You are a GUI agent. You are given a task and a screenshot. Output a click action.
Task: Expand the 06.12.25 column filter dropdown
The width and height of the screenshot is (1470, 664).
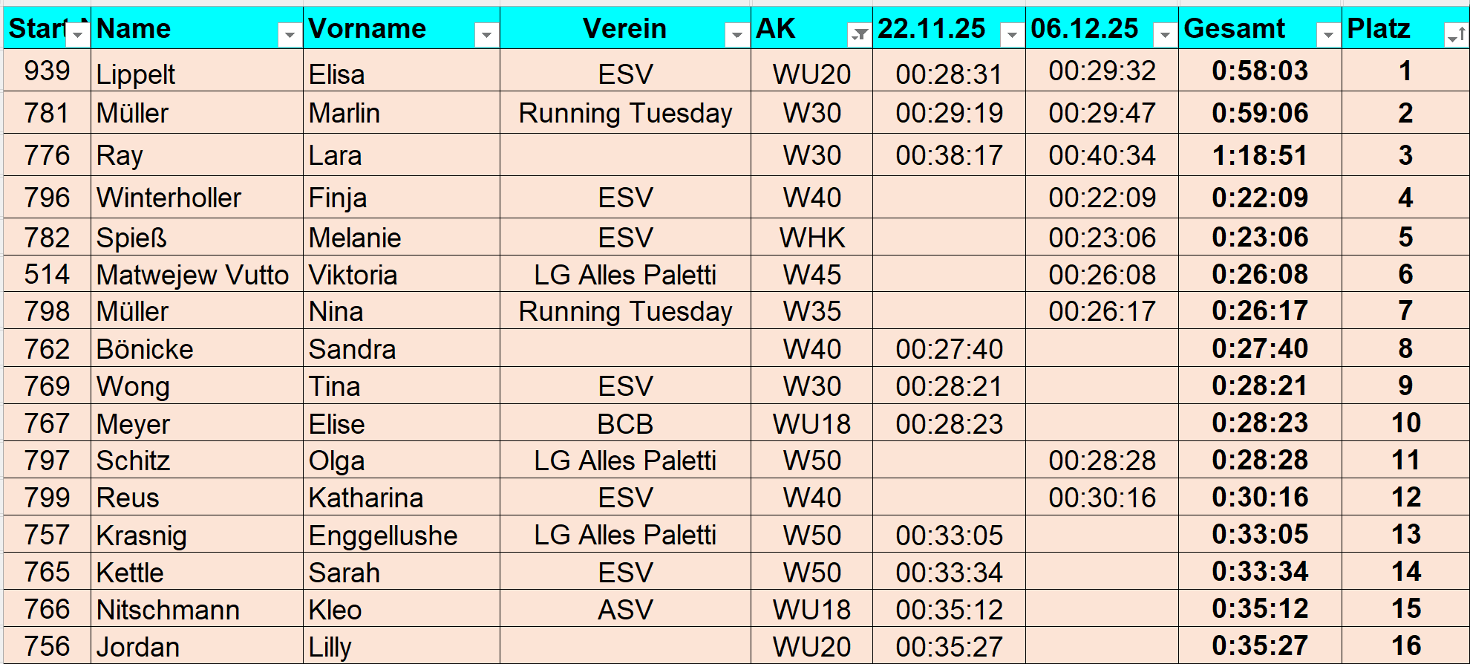[x=1165, y=34]
